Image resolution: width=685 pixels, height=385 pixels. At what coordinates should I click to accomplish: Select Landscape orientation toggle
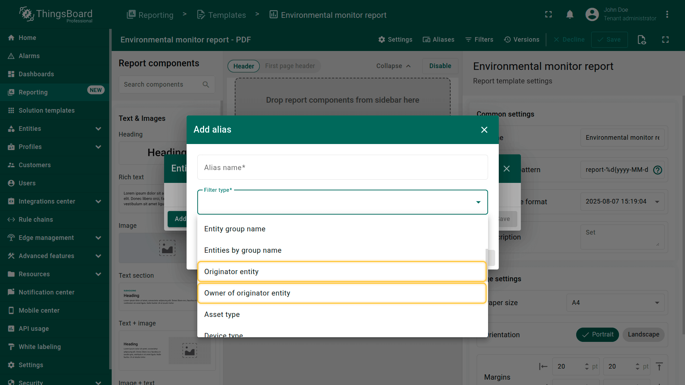coord(643,334)
